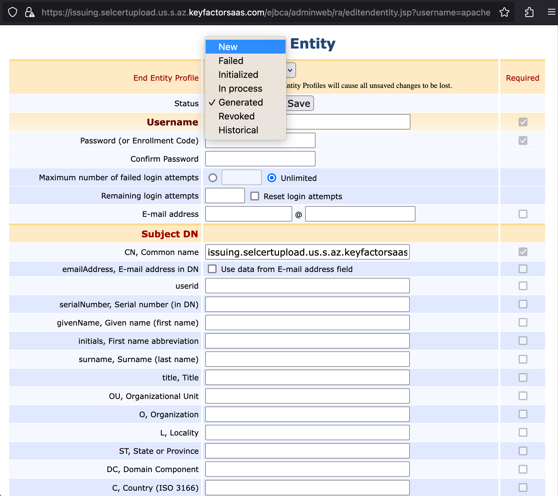This screenshot has height=496, width=558.
Task: Expand the End Entity Profile dropdown arrow
Action: tap(290, 70)
